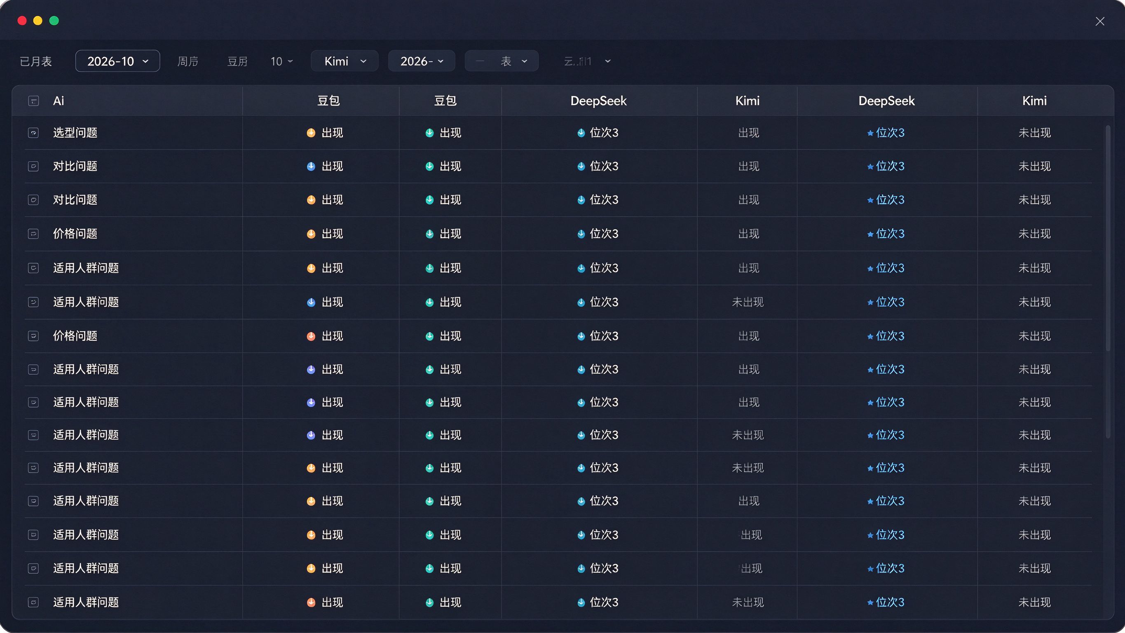Screen dimensions: 1125x633
Task: Toggle the select-all checkbox beside Ai header
Action: pyautogui.click(x=34, y=101)
